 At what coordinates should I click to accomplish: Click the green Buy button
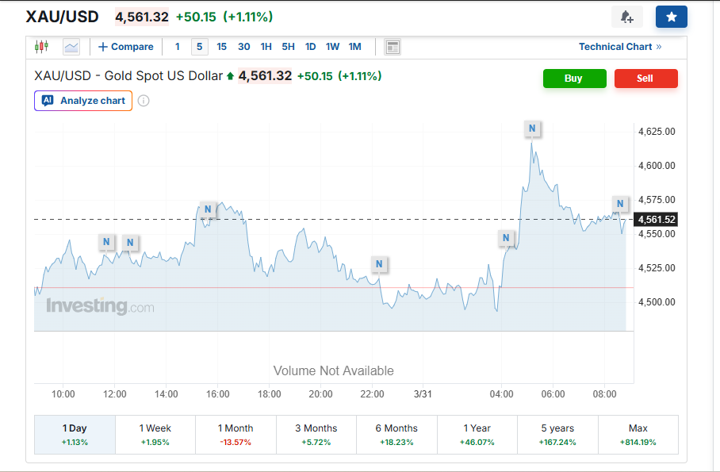pyautogui.click(x=574, y=79)
